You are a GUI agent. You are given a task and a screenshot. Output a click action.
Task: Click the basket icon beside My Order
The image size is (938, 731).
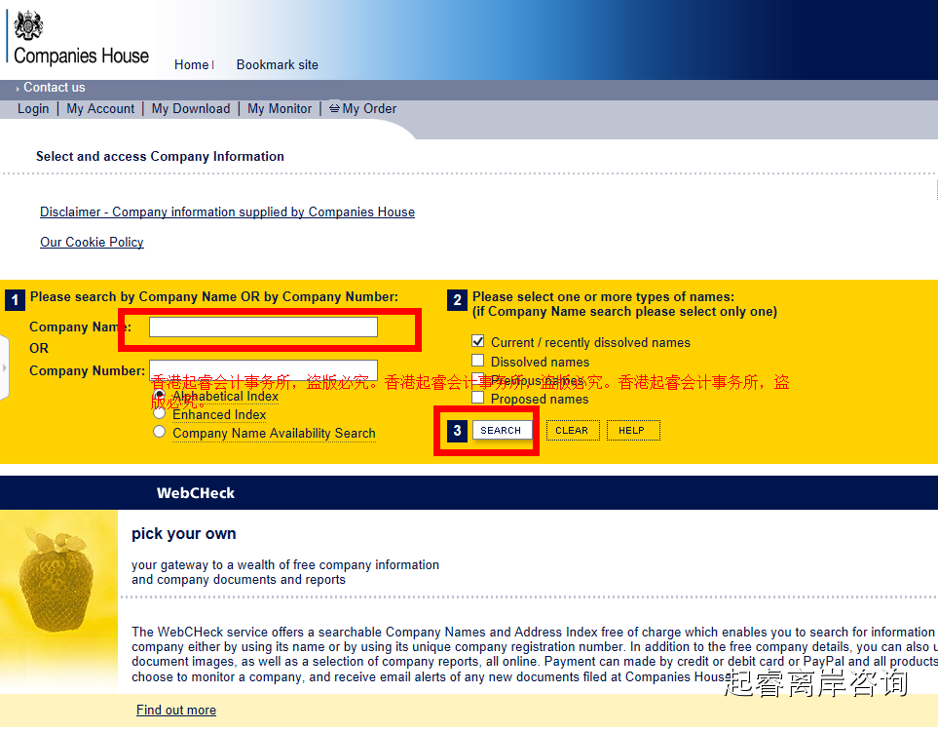coord(334,108)
